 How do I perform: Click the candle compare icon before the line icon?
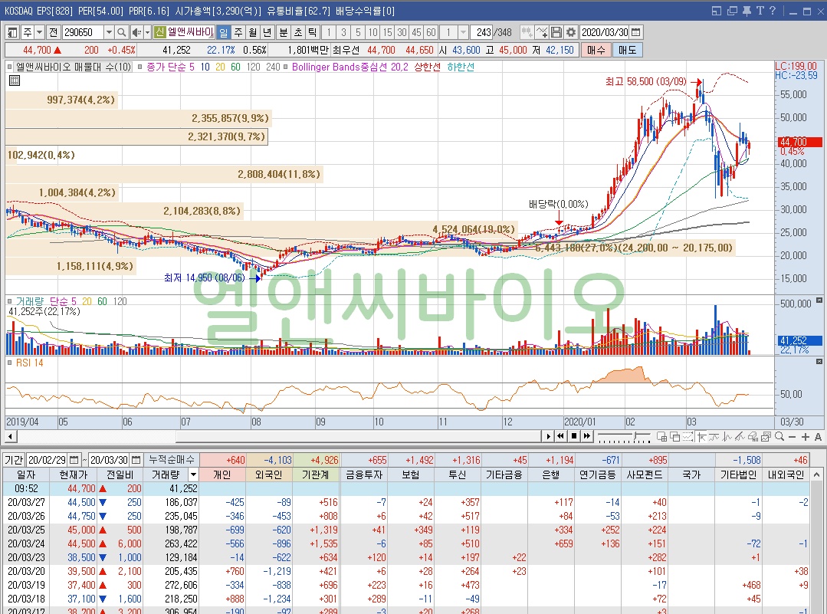[x=527, y=33]
